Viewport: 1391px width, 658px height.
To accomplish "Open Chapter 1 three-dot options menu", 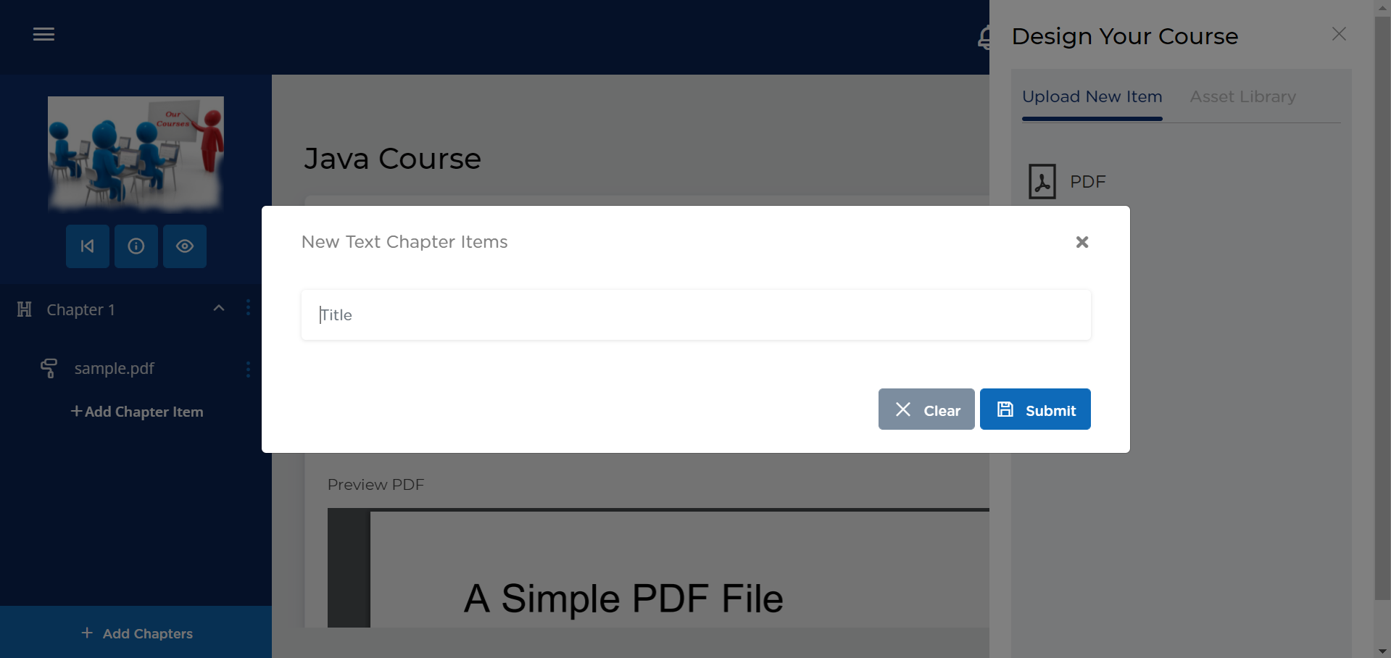I will point(248,308).
